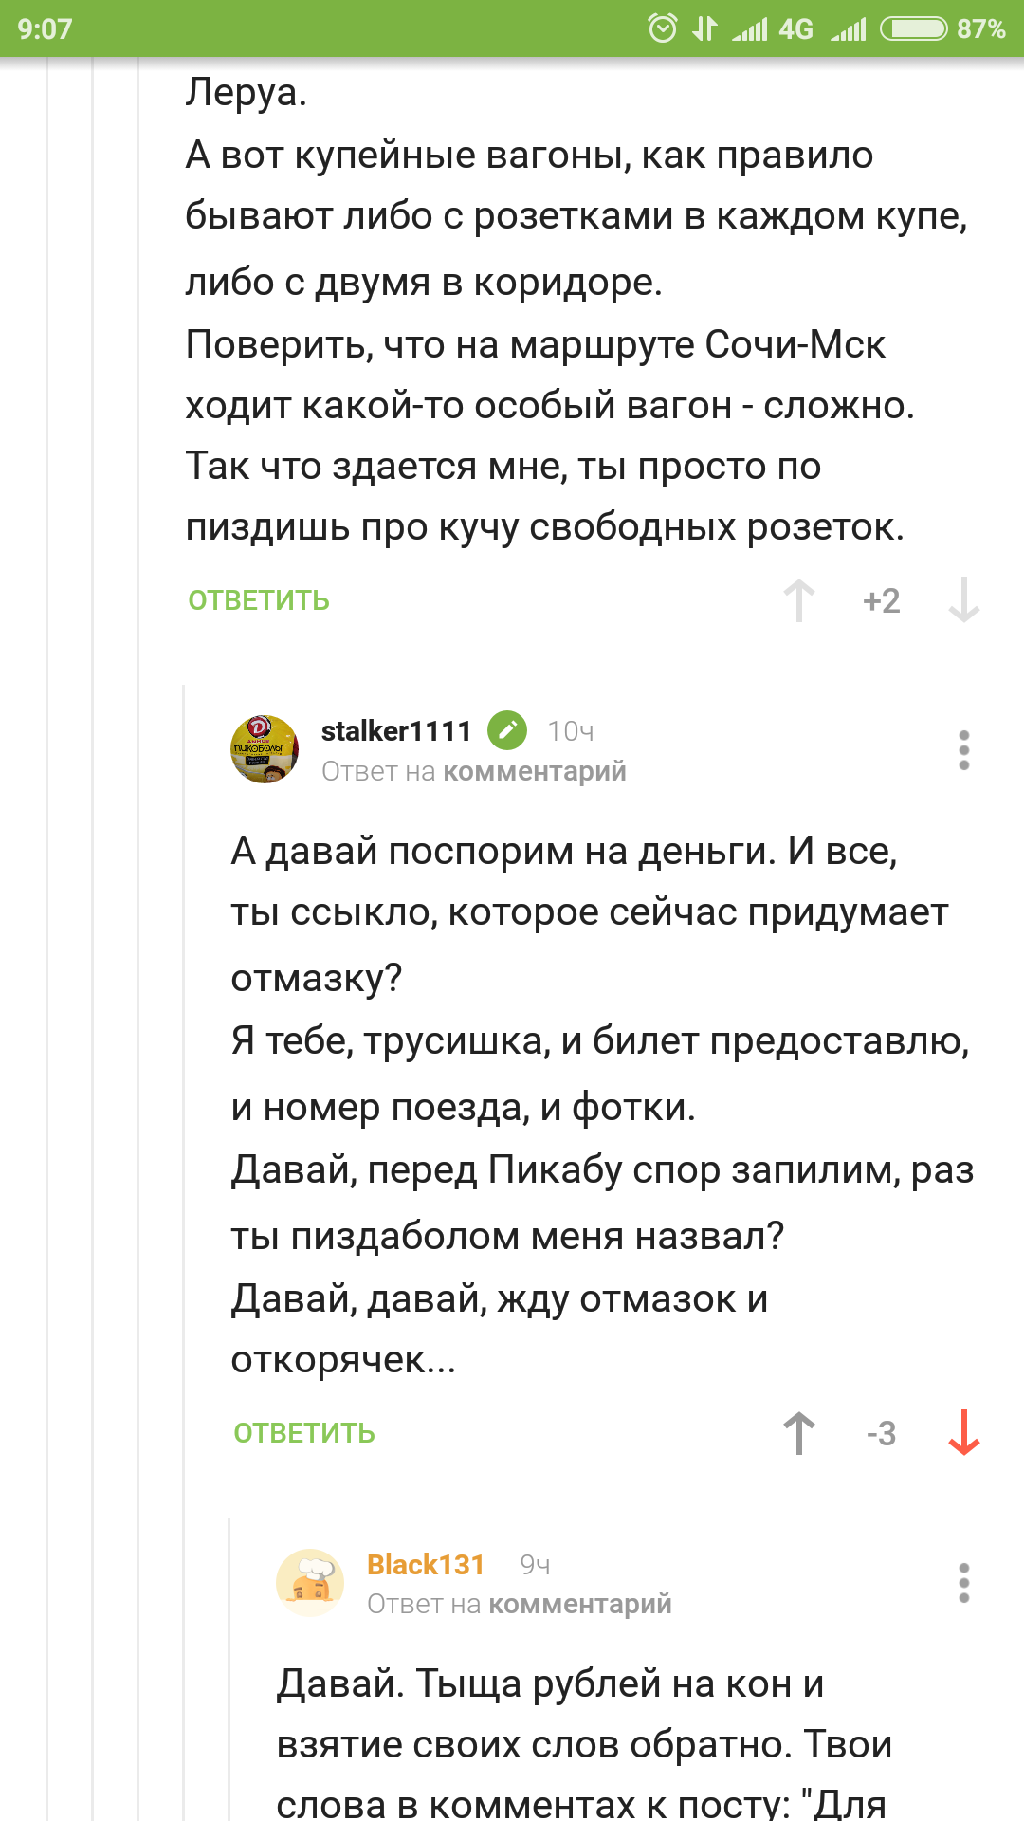
Task: Tap the green pencil author badge next to stalker1111
Action: click(x=507, y=730)
